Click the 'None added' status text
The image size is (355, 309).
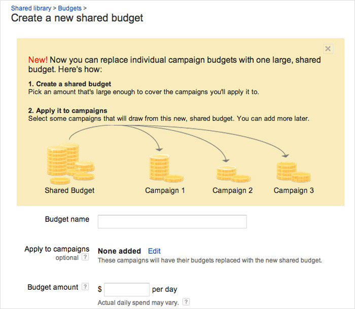point(119,251)
